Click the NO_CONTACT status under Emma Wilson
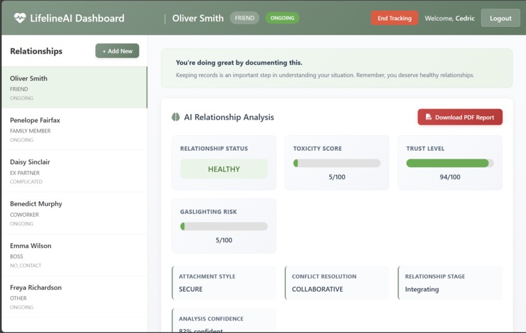The height and width of the screenshot is (333, 526). pyautogui.click(x=25, y=265)
